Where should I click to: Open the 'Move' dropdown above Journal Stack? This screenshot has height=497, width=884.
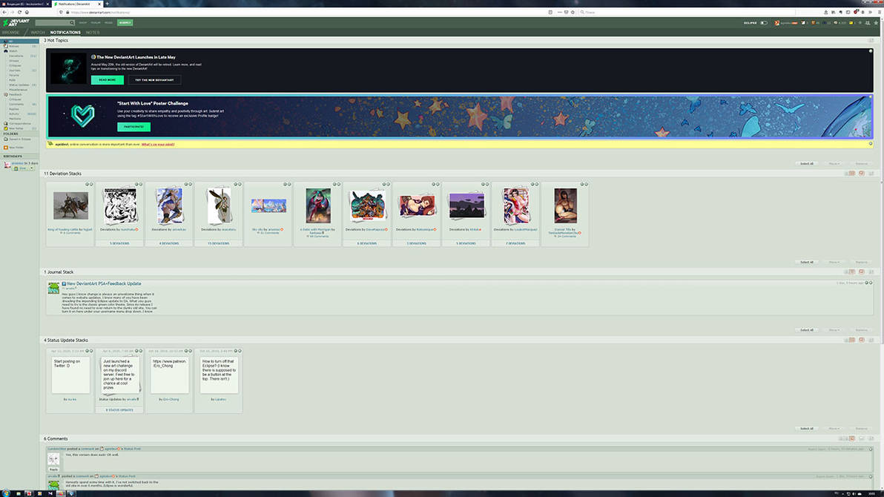[834, 262]
